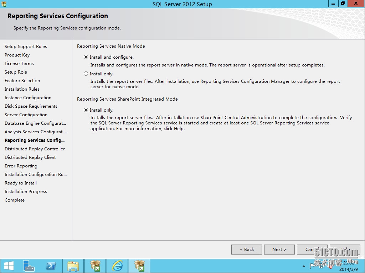Click 'Instance Configuration' step in sidebar
Screen dimensions: 365x273
click(x=28, y=98)
